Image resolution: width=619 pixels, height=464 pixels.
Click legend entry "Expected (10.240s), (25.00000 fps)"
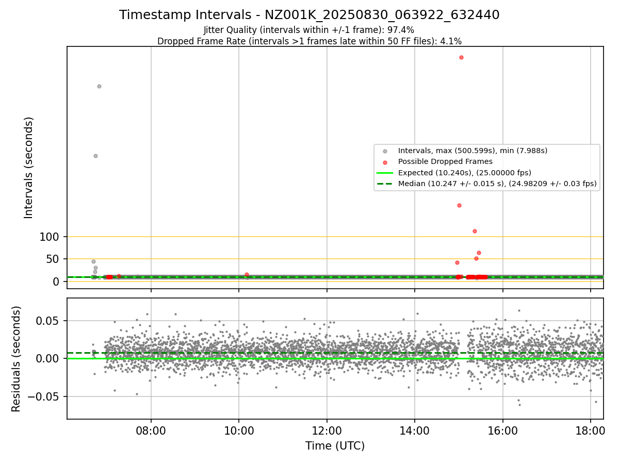(465, 173)
